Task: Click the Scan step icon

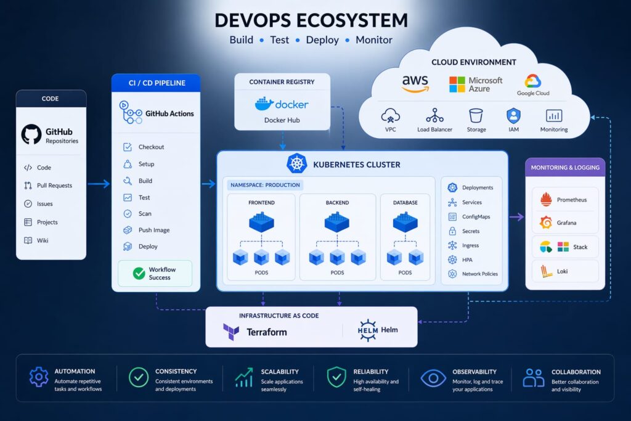Action: pos(128,214)
